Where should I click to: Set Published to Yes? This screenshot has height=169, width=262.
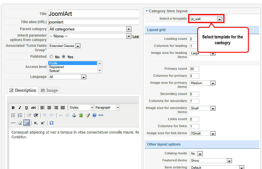(x=64, y=57)
